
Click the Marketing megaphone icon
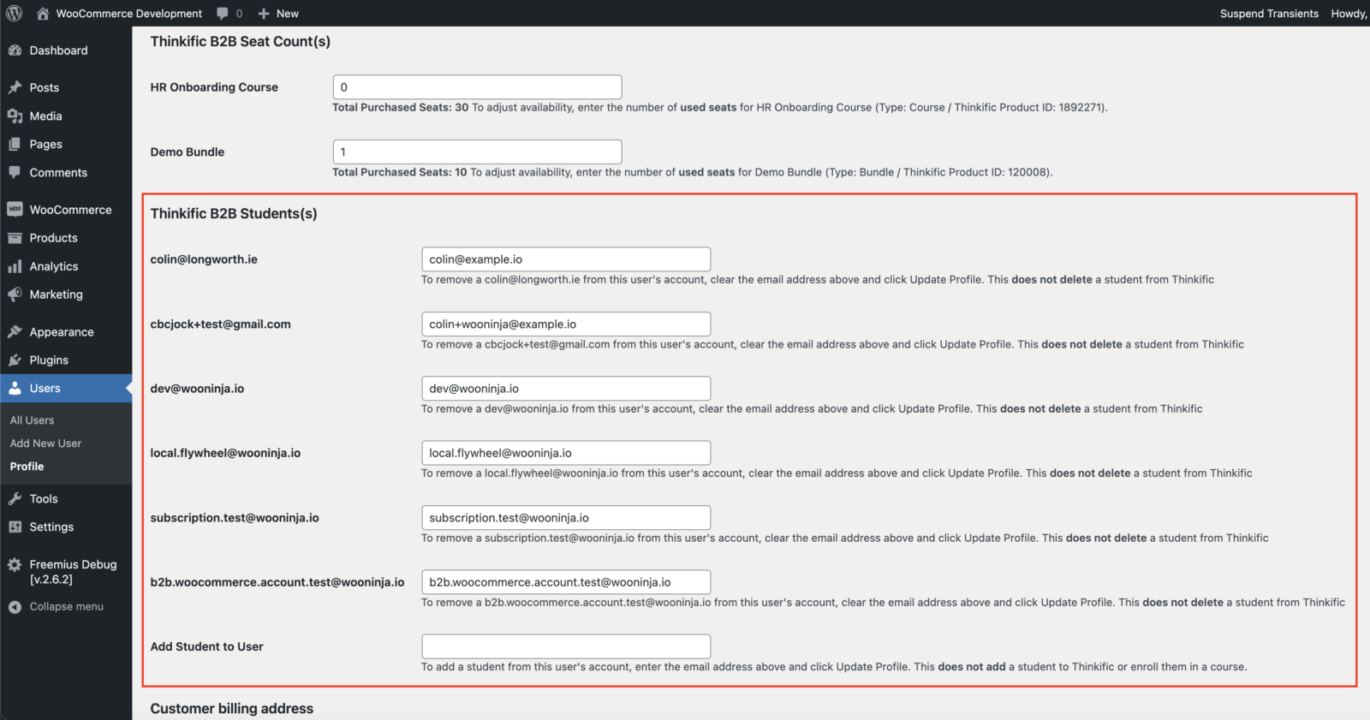pyautogui.click(x=15, y=295)
